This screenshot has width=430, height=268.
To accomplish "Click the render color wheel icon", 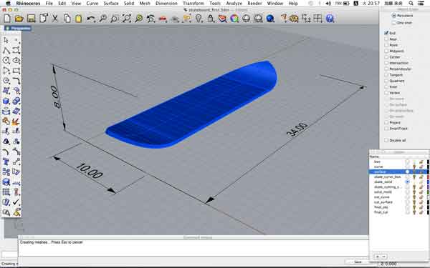I will pyautogui.click(x=234, y=19).
